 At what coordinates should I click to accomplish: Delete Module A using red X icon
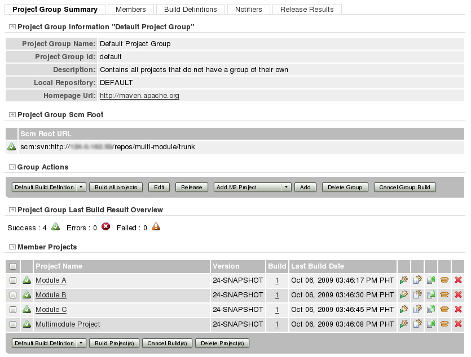(x=458, y=280)
